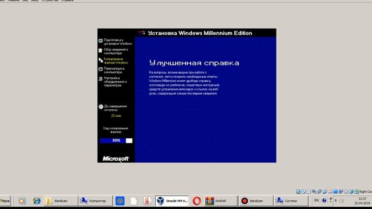Switch to the Bandicam folder taskbar button
The width and height of the screenshot is (372, 209).
pyautogui.click(x=60, y=201)
